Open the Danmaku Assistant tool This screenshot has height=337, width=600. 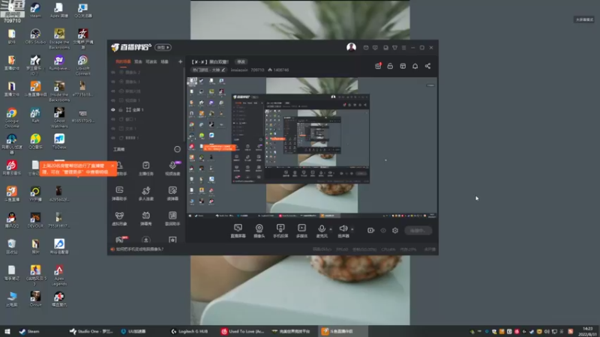click(x=119, y=193)
